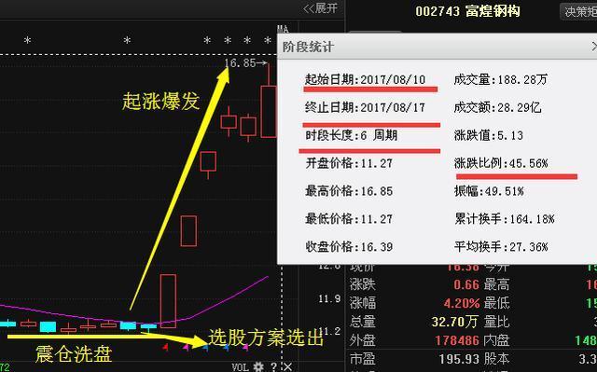This screenshot has width=597, height=372.
Task: Click the 涨幅 4.20% value in the quote panel
Action: 462,303
